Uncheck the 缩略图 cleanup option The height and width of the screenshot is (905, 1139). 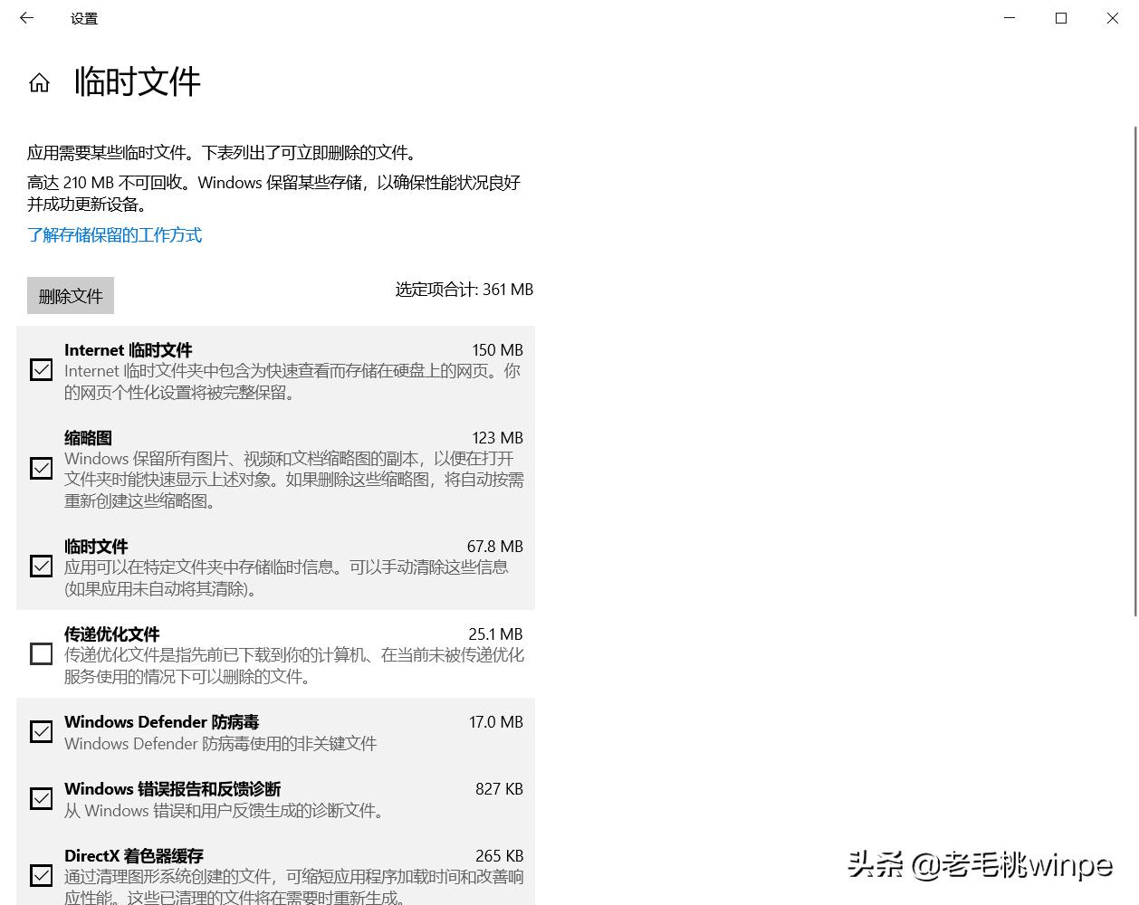point(41,468)
